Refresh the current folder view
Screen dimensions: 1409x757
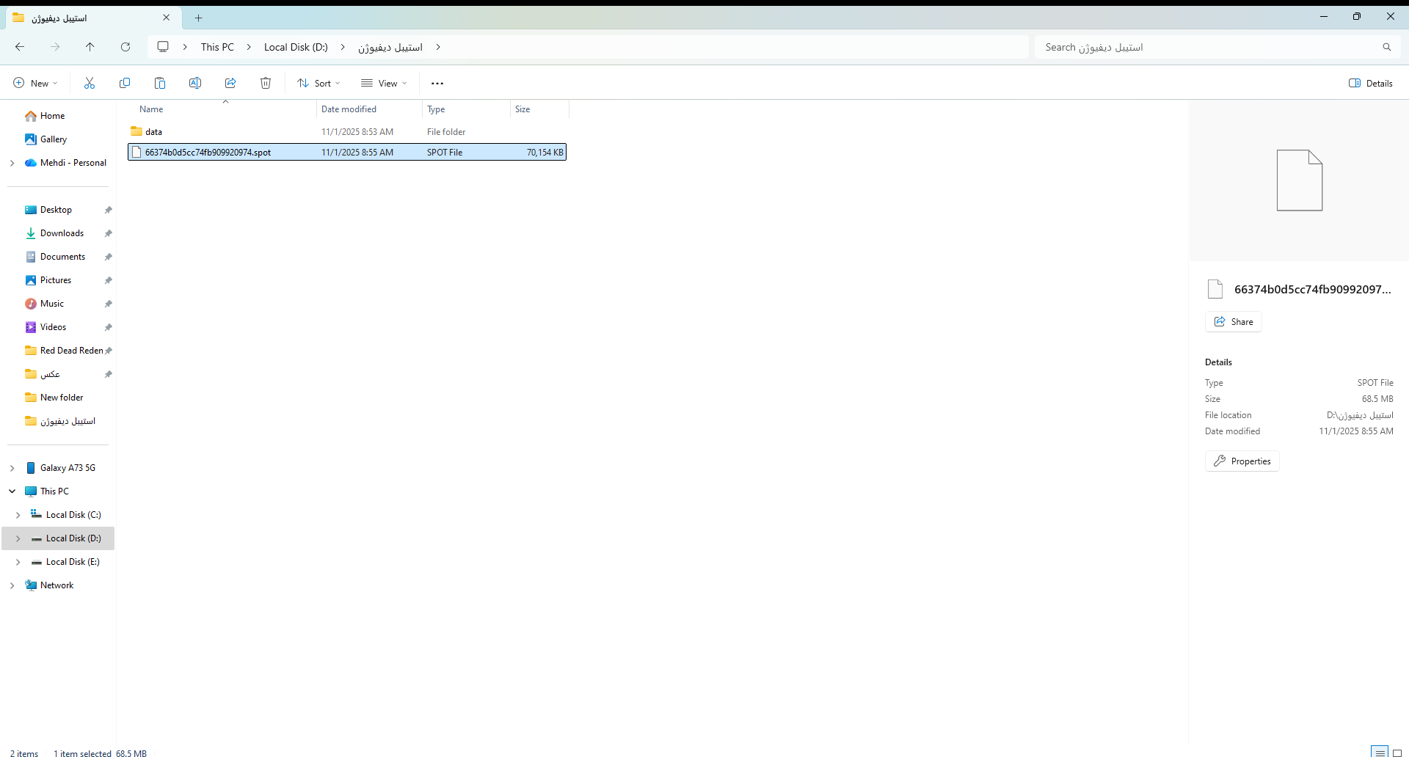[125, 47]
